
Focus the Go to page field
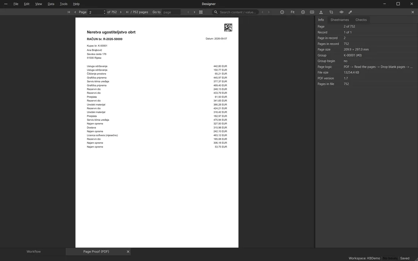pos(171,12)
